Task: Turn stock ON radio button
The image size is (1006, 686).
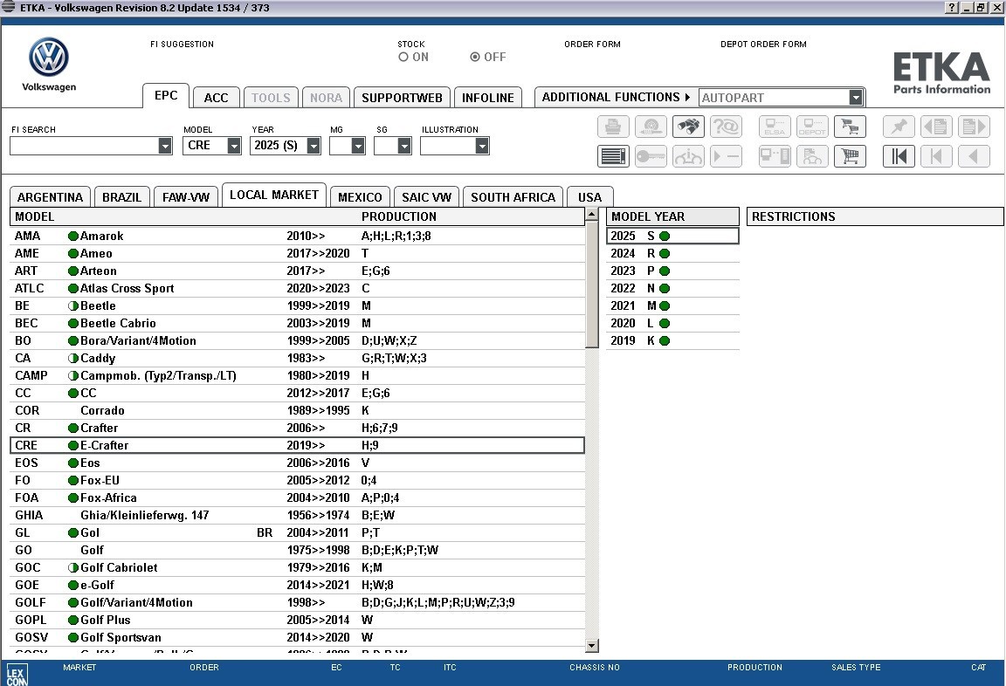Action: (403, 57)
